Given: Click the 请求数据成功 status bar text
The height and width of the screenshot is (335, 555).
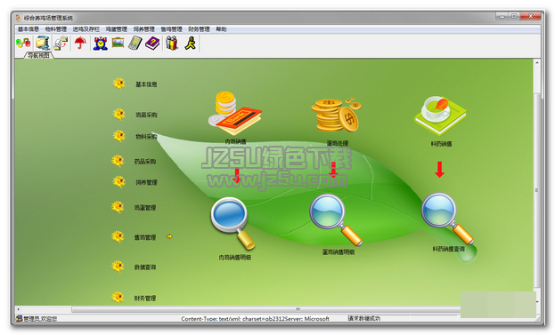Looking at the screenshot, I should point(363,318).
